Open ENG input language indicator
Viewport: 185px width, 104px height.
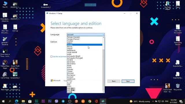(x=166, y=101)
